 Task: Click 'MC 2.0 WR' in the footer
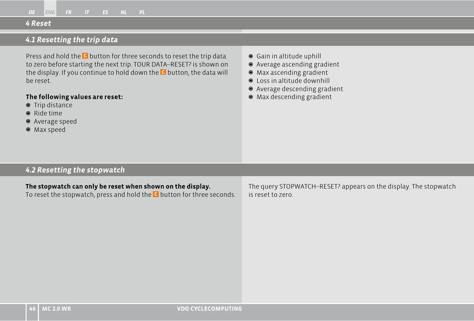(x=56, y=309)
